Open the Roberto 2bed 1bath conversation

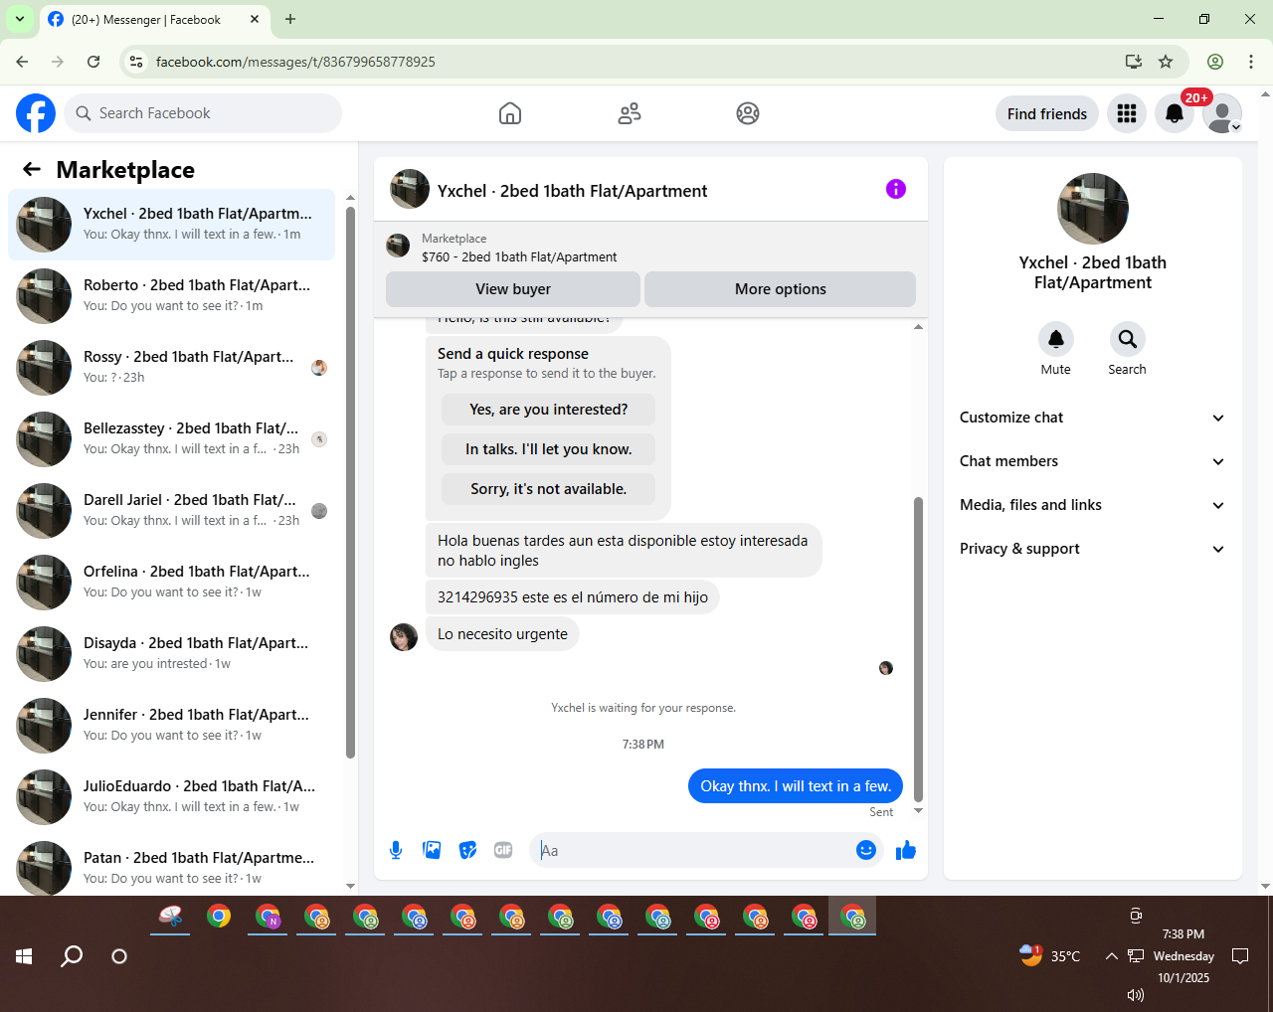coord(171,296)
